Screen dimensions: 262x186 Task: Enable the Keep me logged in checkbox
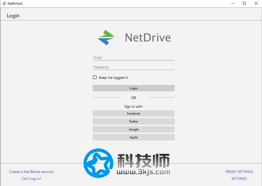(95, 77)
